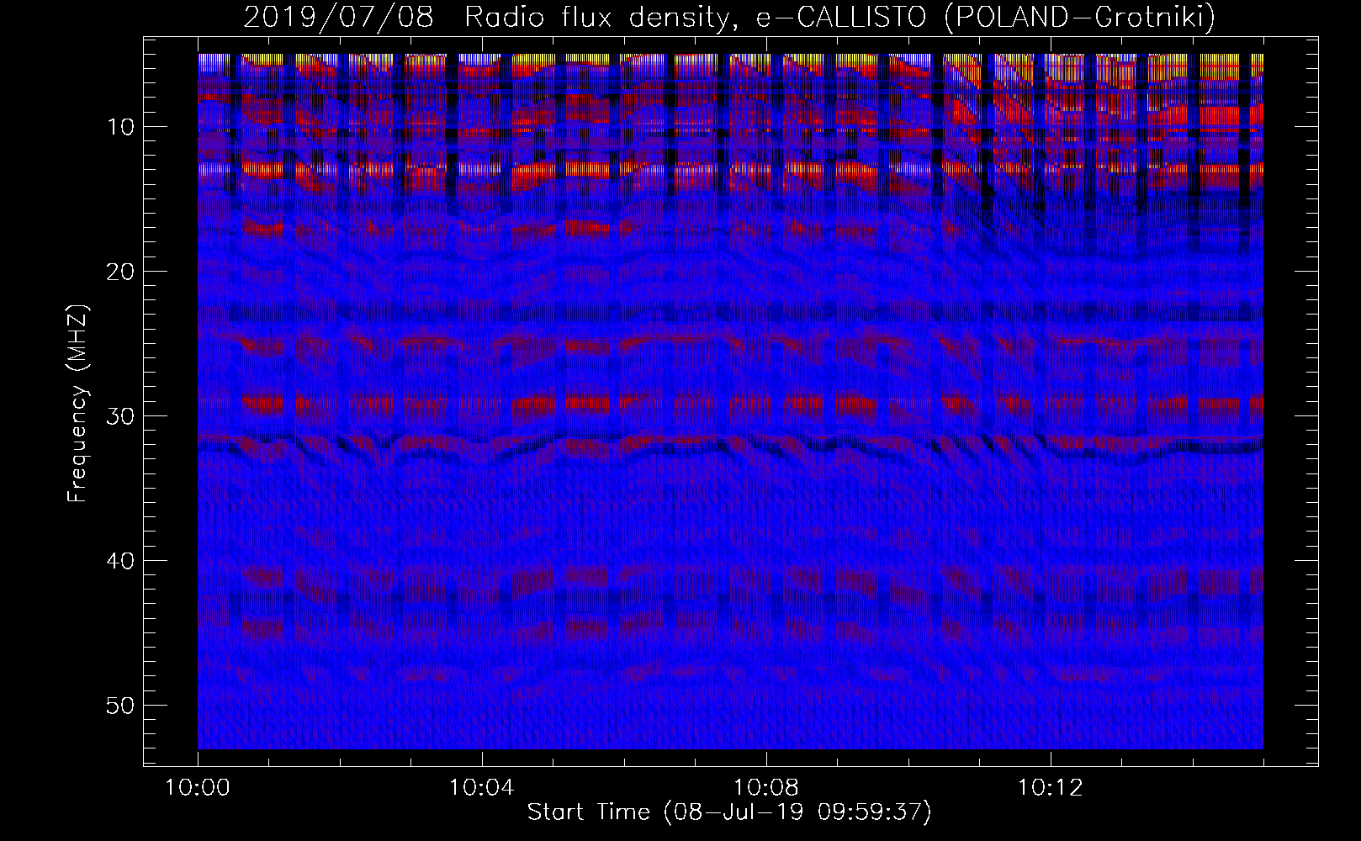This screenshot has height=841, width=1361.
Task: Click the 10:08 time tick label
Action: 765,789
